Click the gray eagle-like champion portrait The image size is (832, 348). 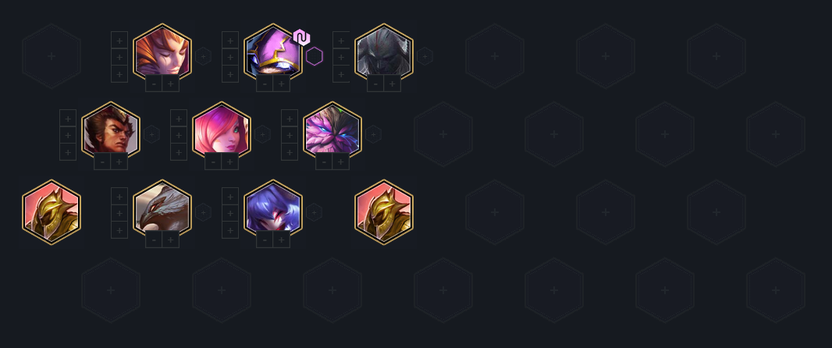162,209
